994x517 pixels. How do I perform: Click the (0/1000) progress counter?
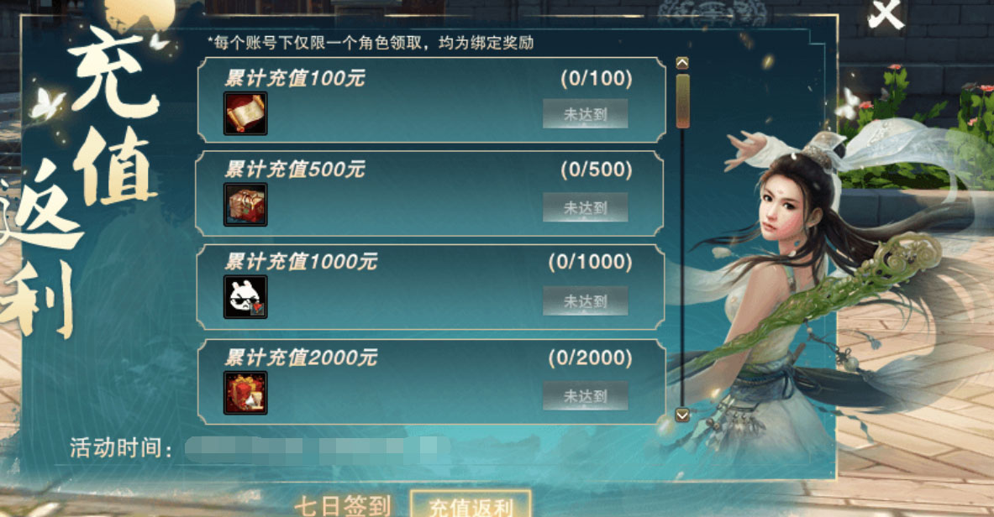590,263
